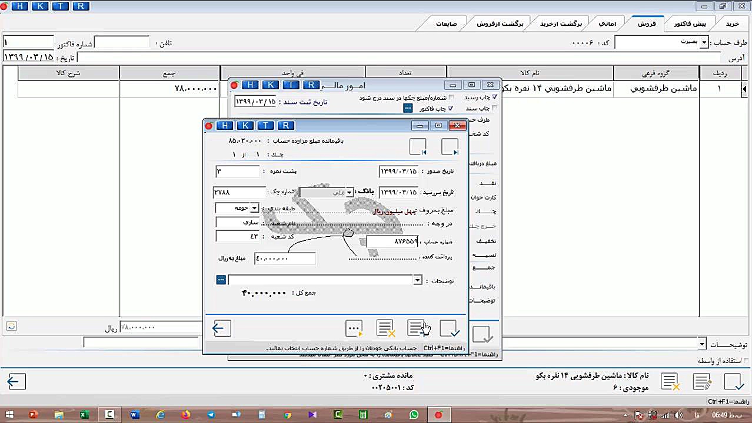The width and height of the screenshot is (752, 423).
Task: Click the تلفن field in invoice header
Action: pos(122,43)
